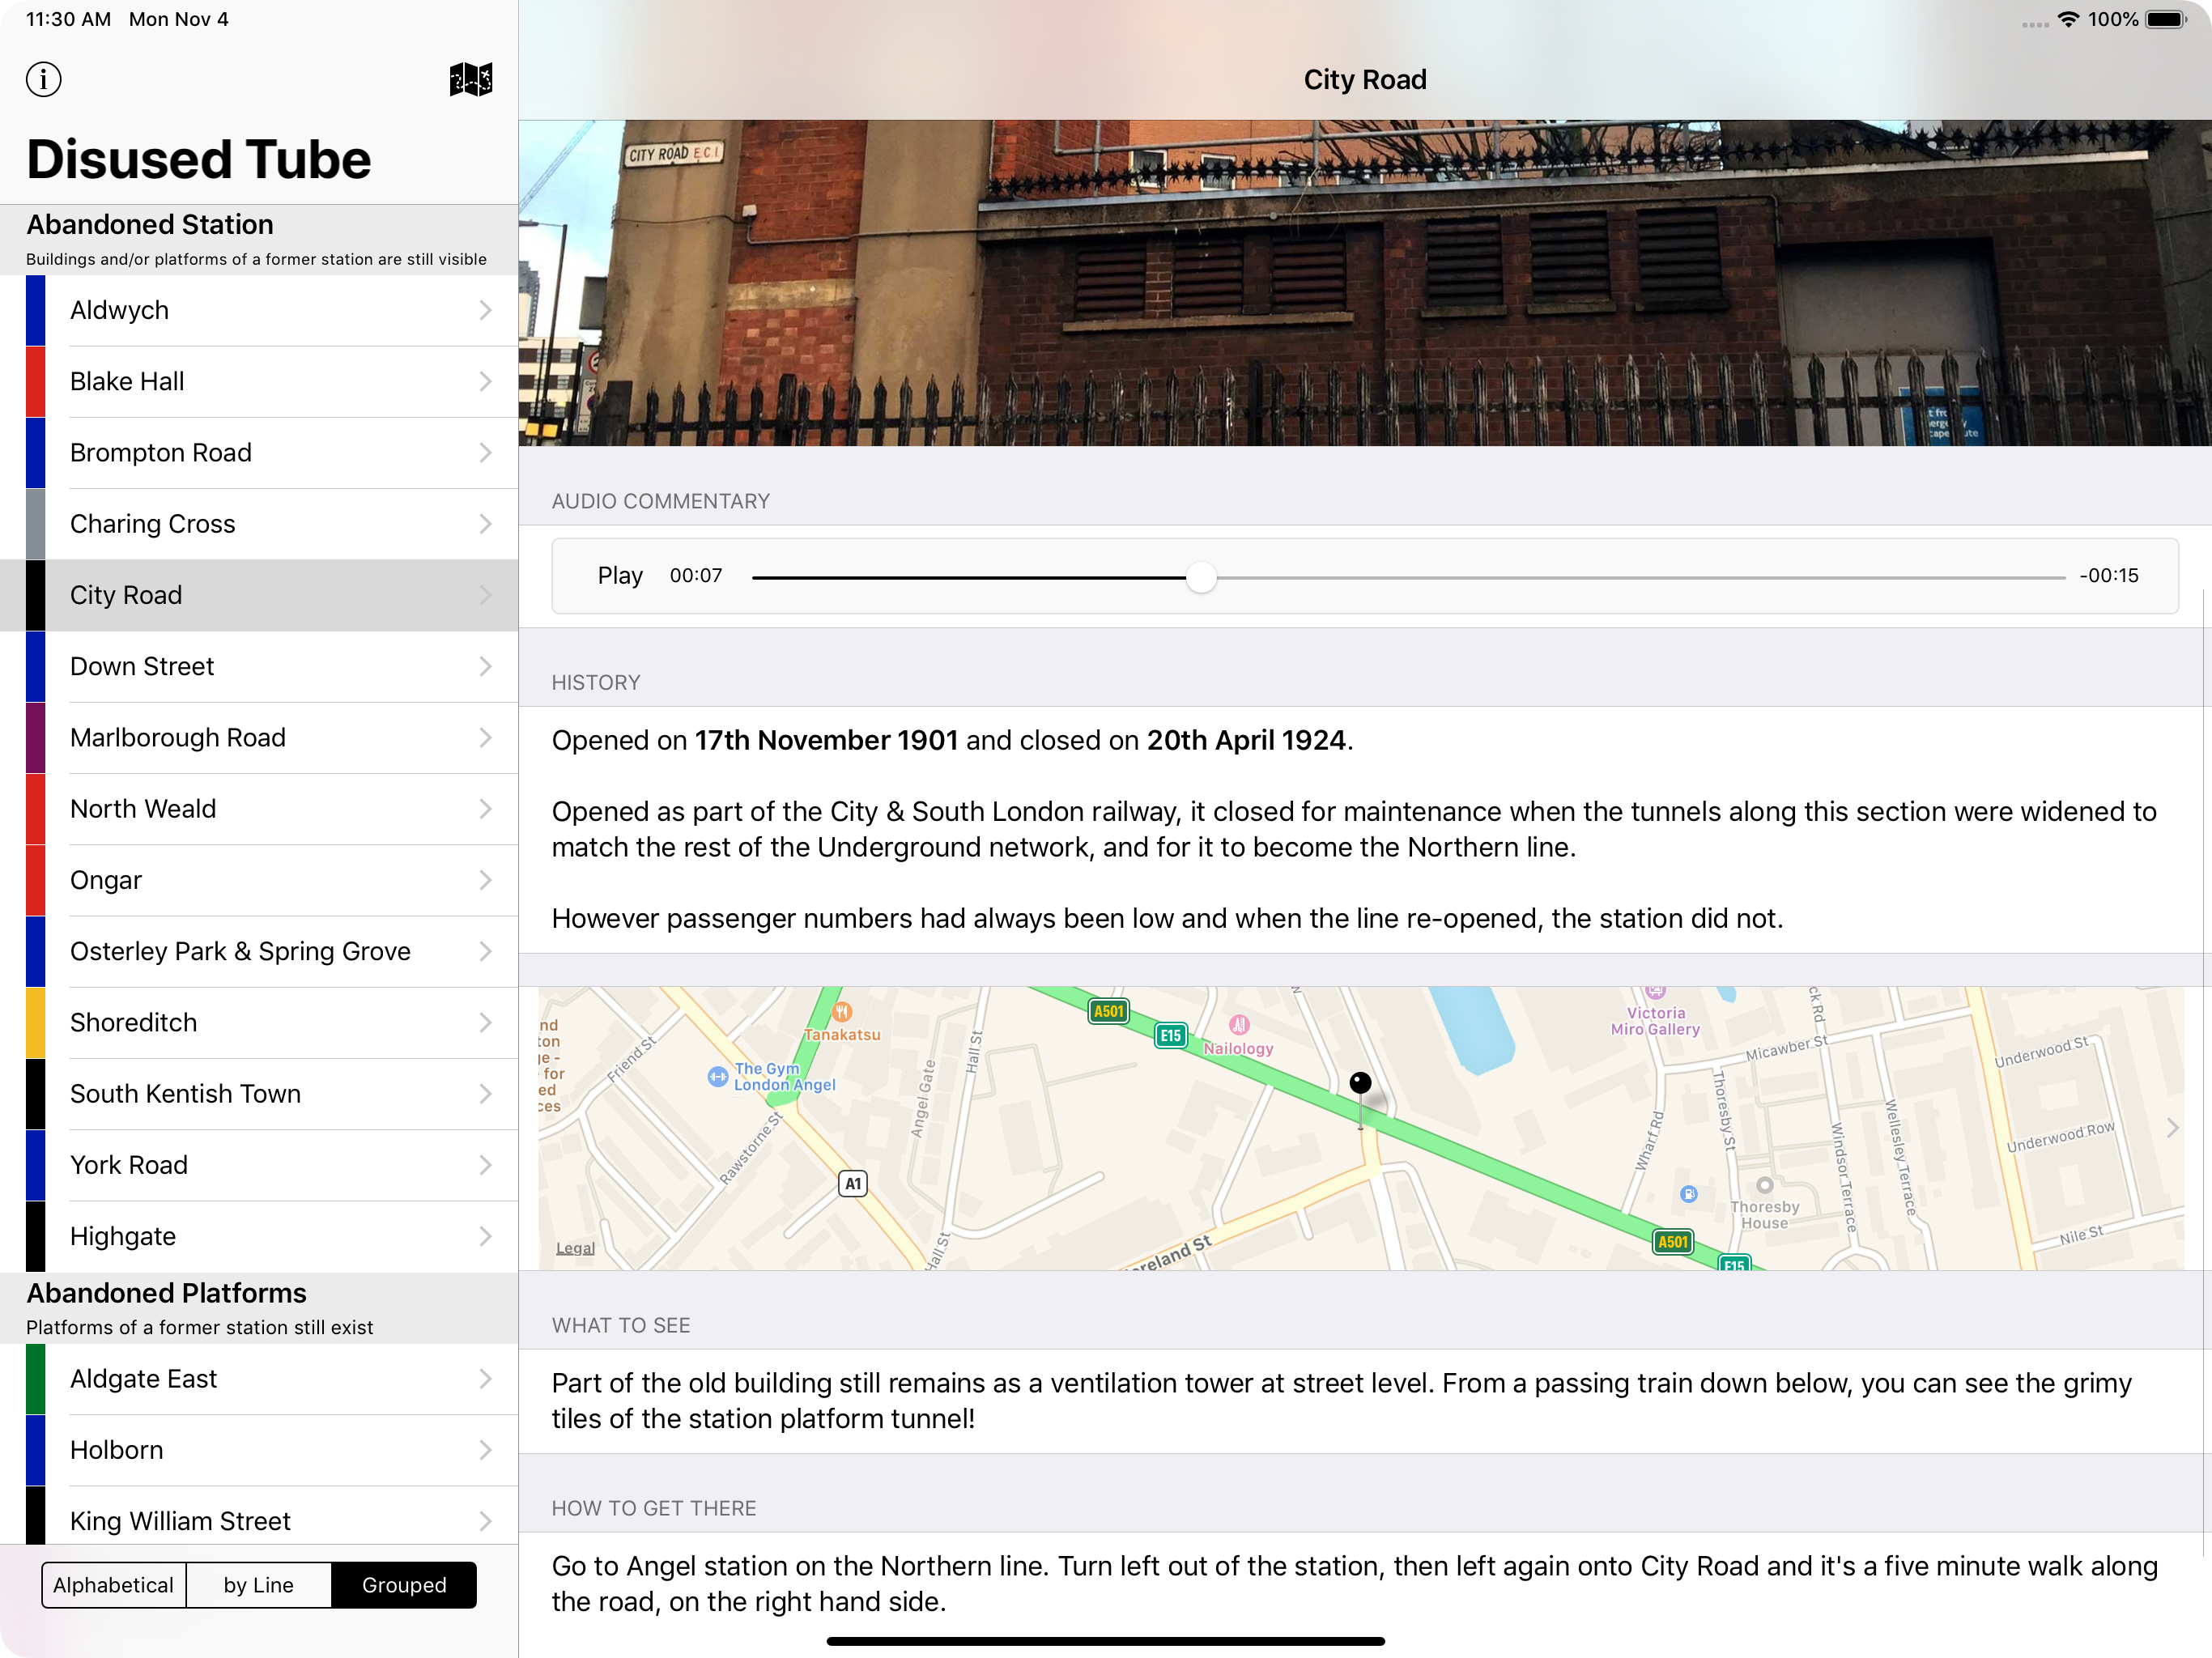
Task: Open Aldwych row chevron
Action: pos(485,310)
